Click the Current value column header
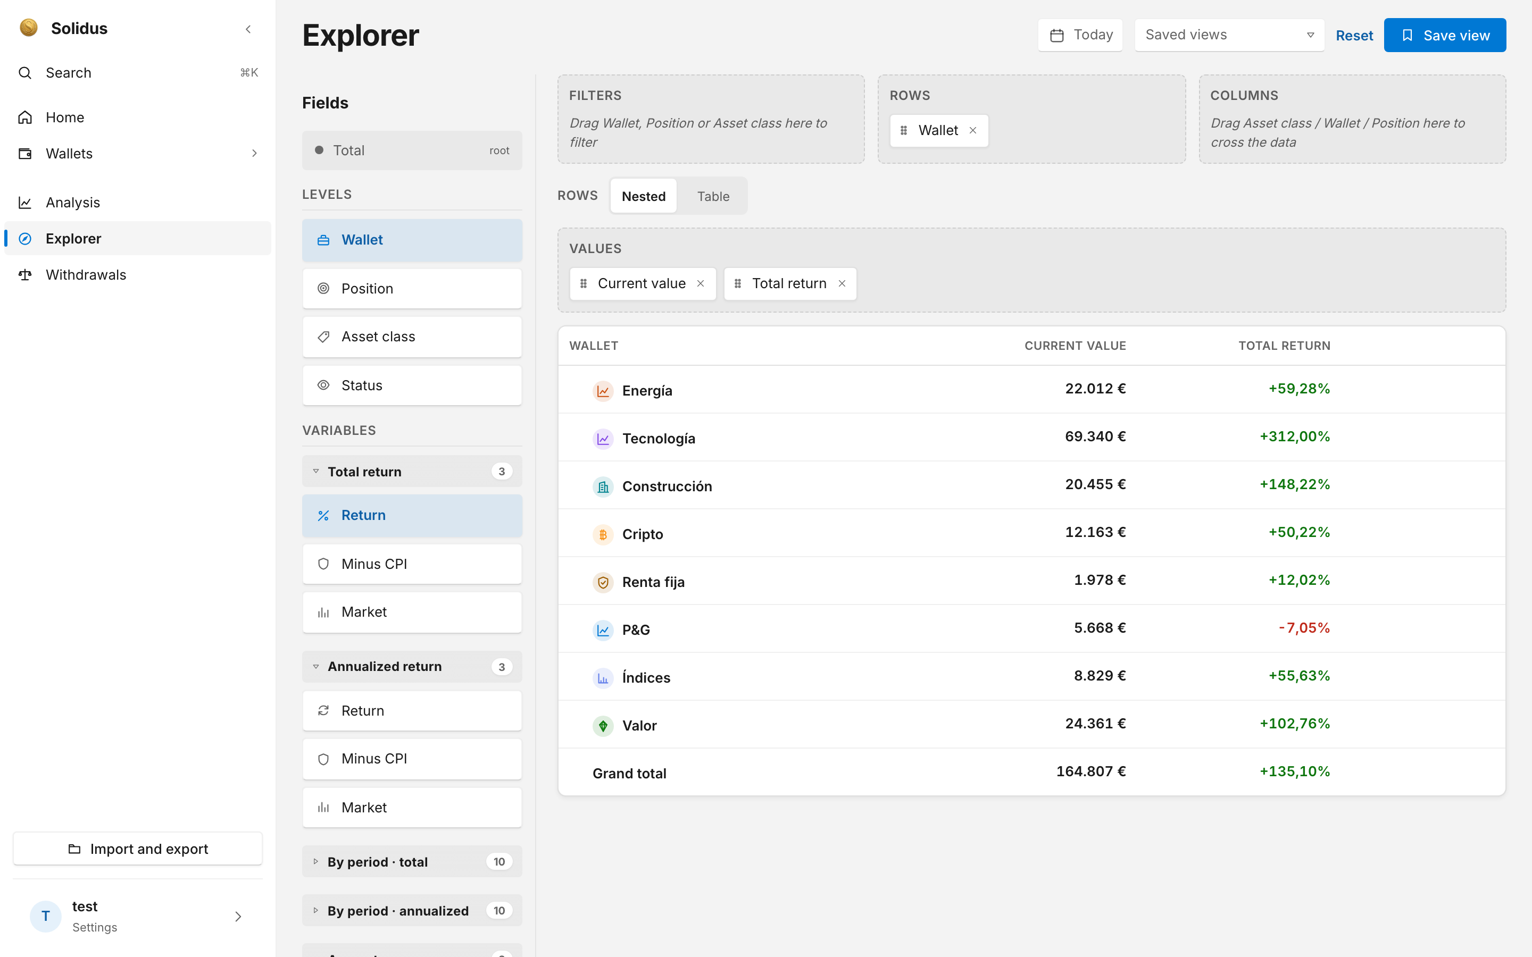The image size is (1532, 957). [x=1075, y=346]
